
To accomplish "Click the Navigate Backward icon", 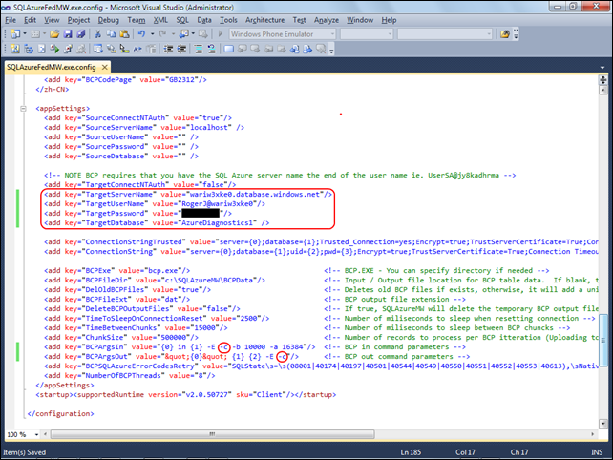I will 183,34.
